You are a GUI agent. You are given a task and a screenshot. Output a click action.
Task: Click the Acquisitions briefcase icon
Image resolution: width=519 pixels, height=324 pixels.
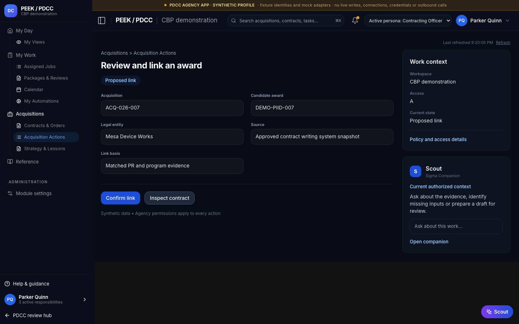(10, 114)
